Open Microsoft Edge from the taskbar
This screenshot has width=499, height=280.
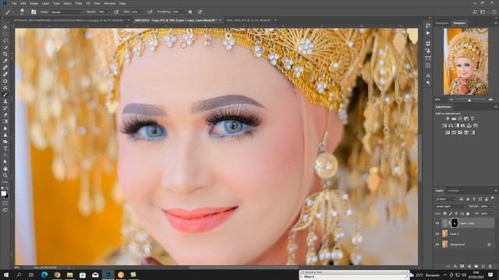pos(44,275)
